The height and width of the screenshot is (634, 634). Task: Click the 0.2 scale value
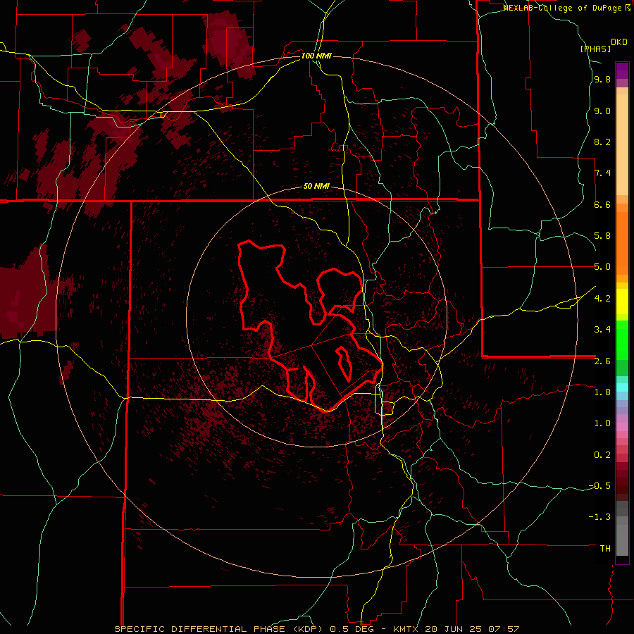(x=602, y=455)
